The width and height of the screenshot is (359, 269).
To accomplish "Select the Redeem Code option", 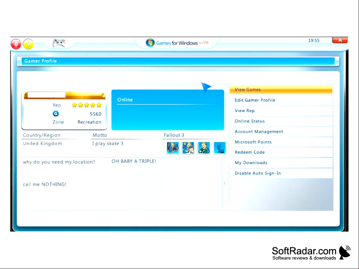I will [x=281, y=153].
